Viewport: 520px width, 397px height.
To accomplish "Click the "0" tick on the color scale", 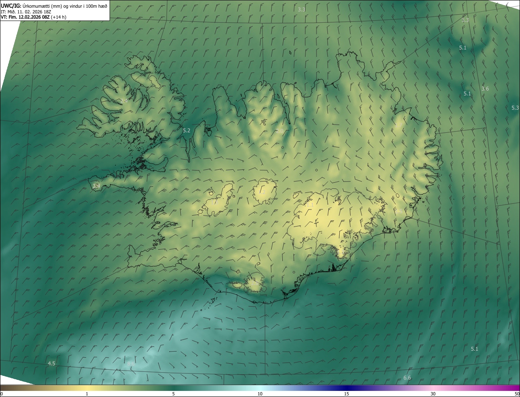I will pos(2,394).
